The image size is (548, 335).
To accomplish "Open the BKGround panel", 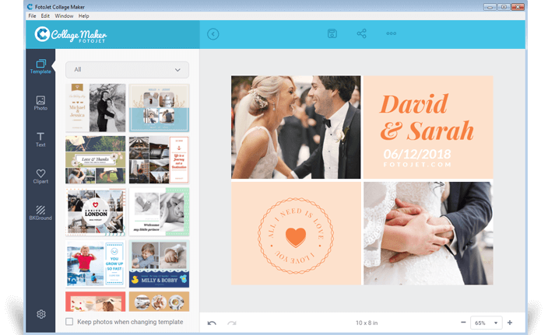I will (x=40, y=213).
